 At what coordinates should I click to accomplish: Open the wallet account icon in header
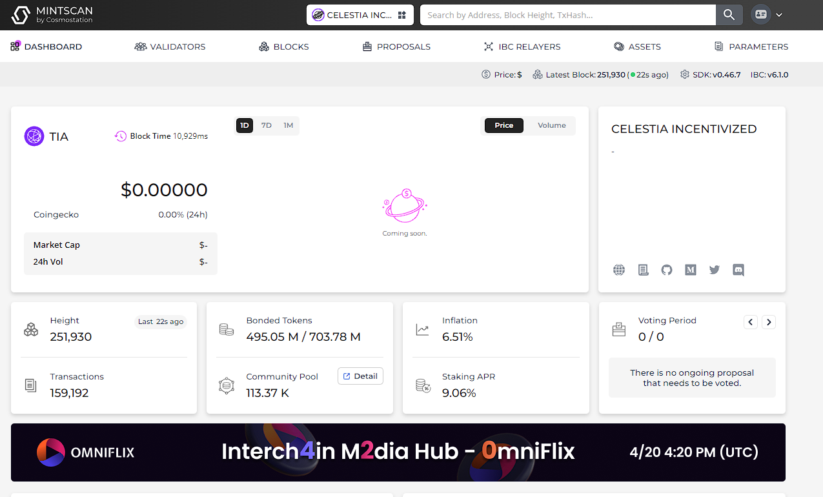[762, 14]
